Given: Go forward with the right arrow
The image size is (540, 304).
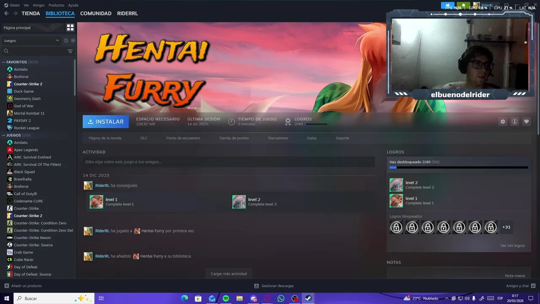Looking at the screenshot, I should tap(15, 13).
